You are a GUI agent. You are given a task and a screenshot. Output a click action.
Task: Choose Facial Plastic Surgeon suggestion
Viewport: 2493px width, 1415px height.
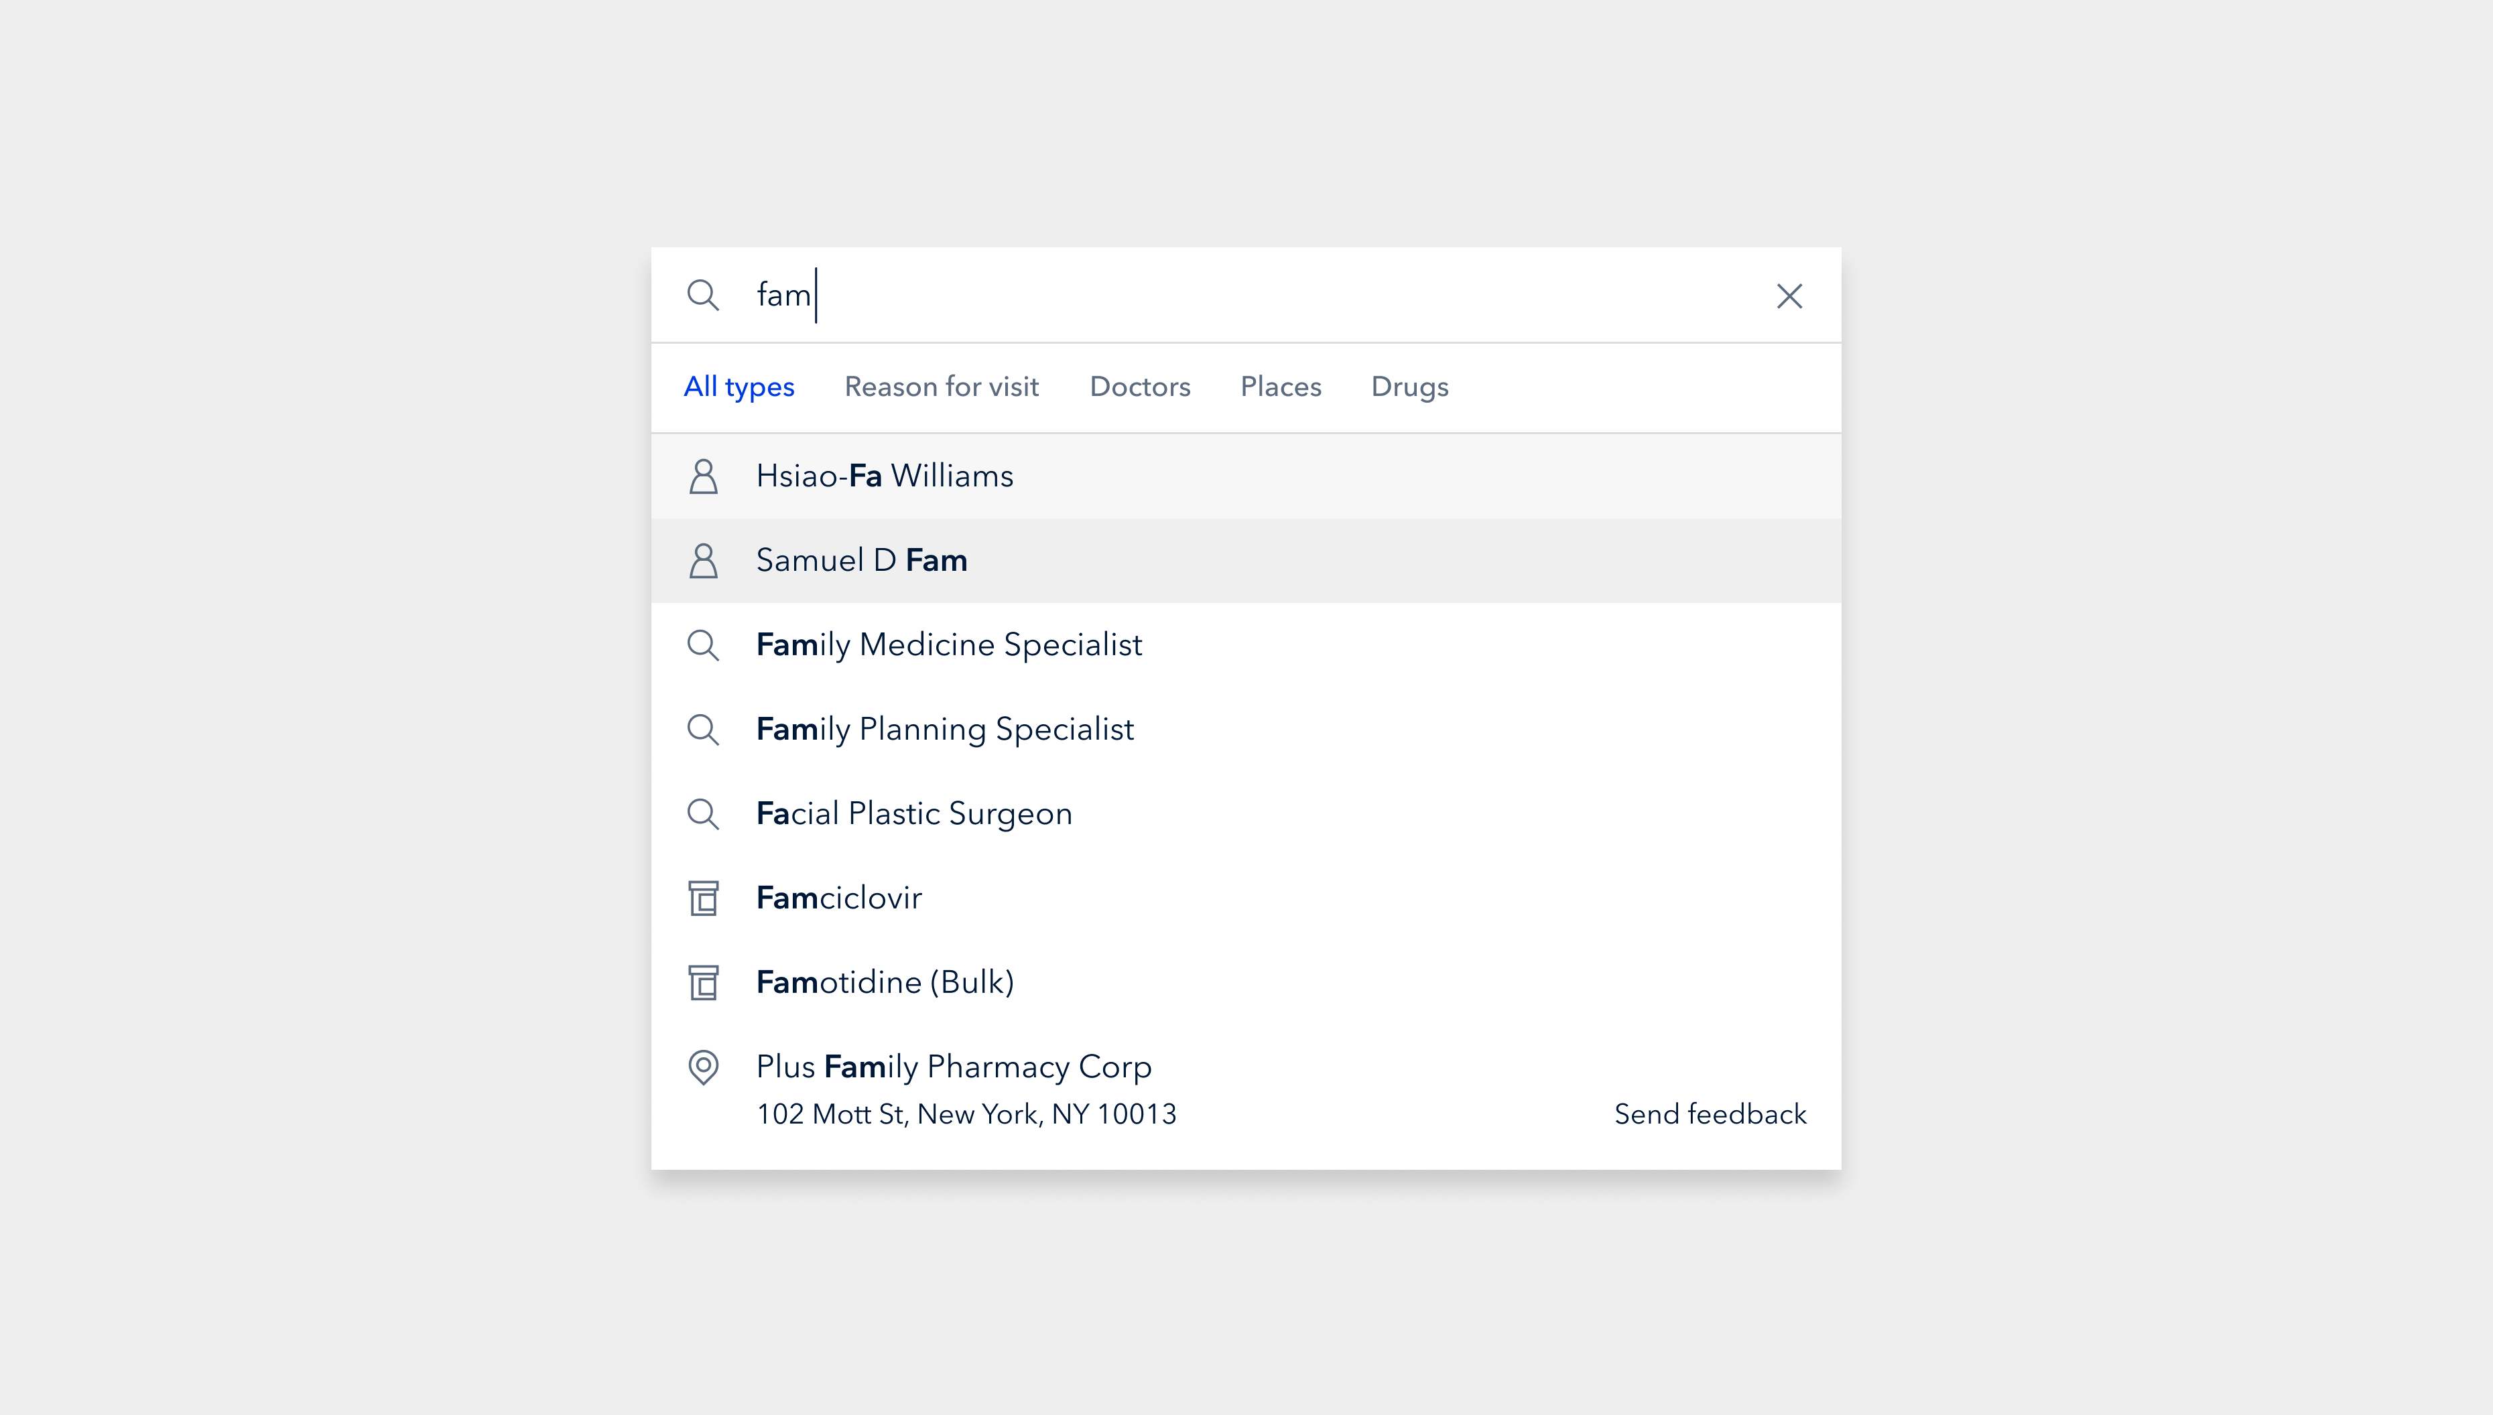click(x=1246, y=815)
